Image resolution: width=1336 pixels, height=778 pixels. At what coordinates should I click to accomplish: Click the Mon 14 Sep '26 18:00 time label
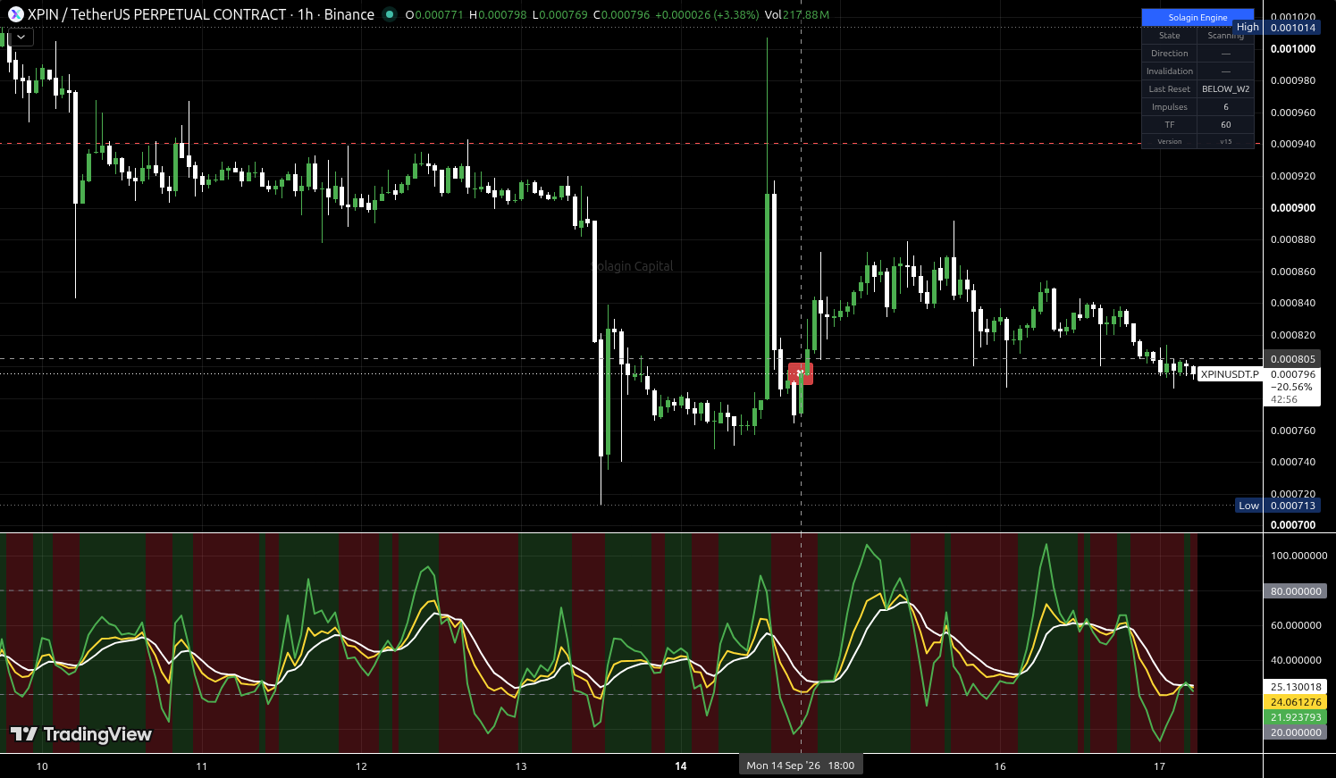pyautogui.click(x=801, y=765)
